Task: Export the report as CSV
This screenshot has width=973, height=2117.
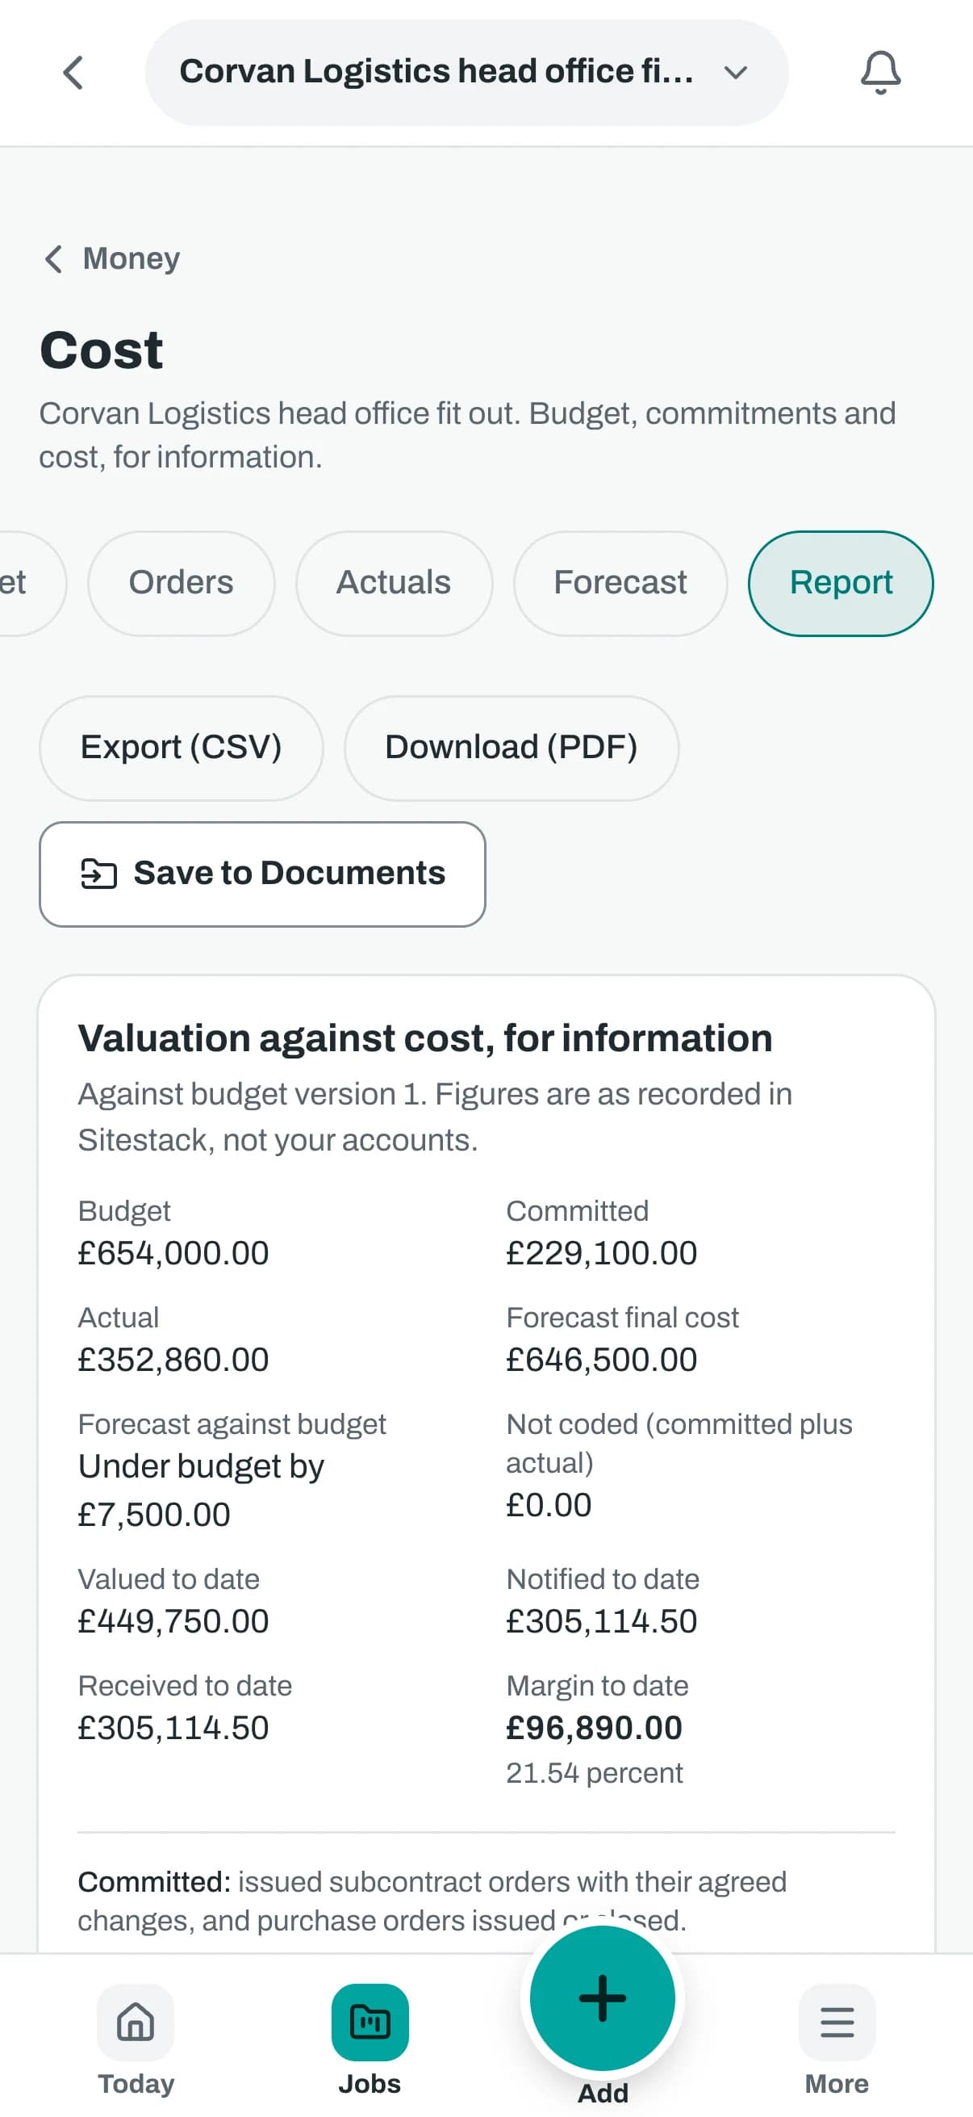Action: click(x=181, y=747)
